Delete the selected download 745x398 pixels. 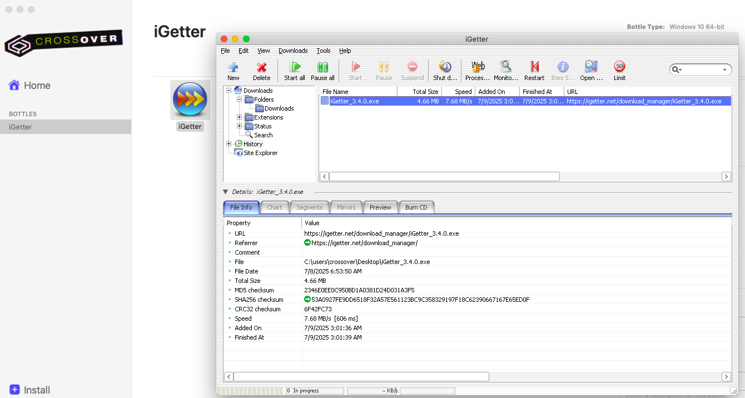coord(261,69)
